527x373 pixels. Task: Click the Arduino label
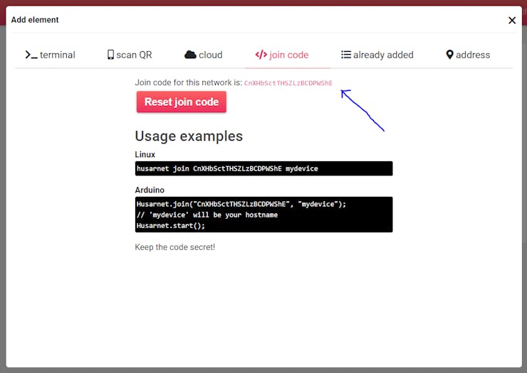(x=150, y=190)
